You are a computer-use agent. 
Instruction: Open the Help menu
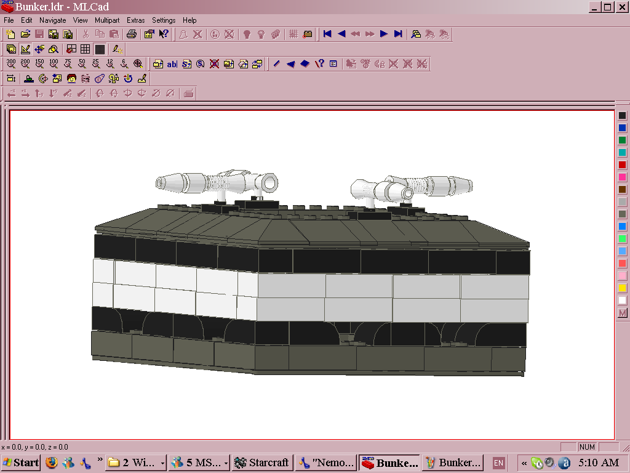(189, 20)
